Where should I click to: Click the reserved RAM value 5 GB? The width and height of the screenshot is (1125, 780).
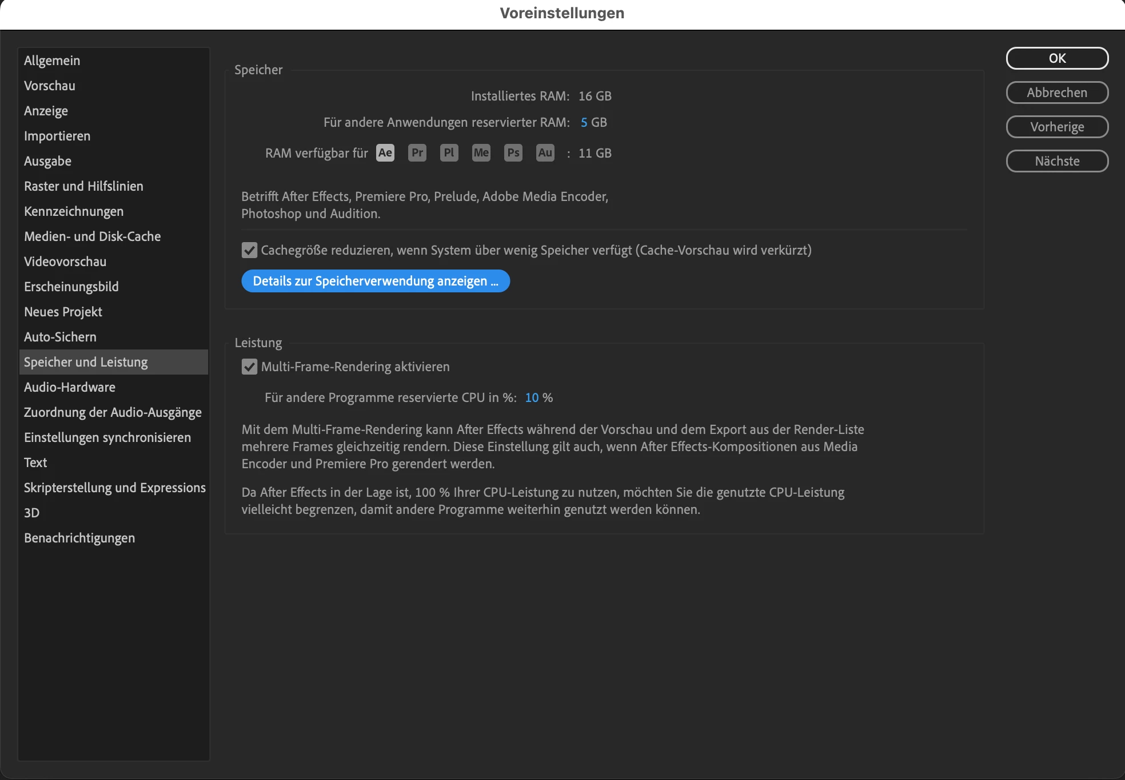pos(584,122)
